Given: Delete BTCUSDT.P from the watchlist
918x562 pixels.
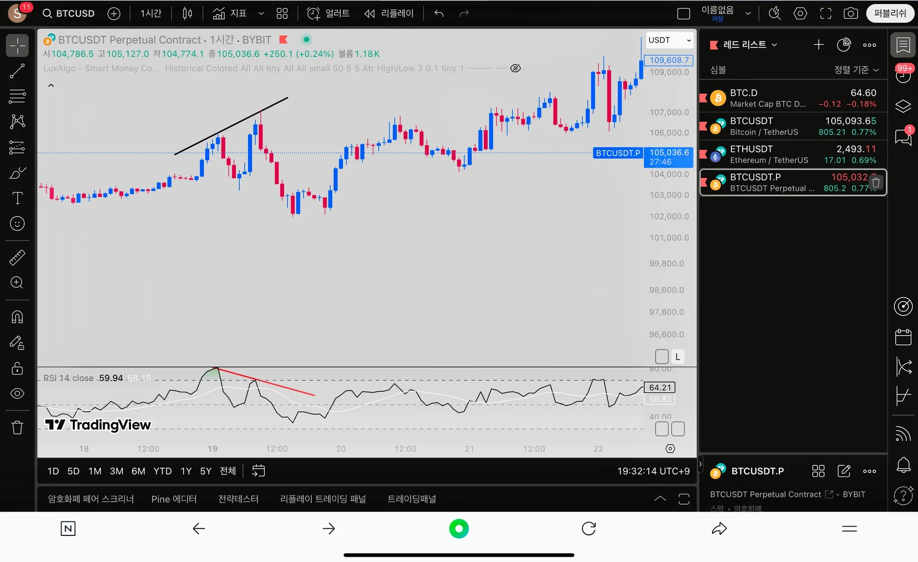Looking at the screenshot, I should tap(876, 183).
